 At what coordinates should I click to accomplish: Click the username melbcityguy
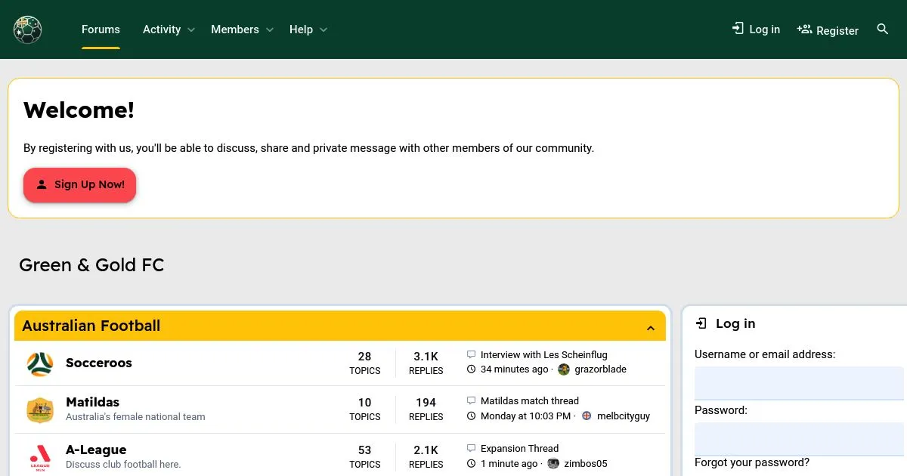pos(624,416)
